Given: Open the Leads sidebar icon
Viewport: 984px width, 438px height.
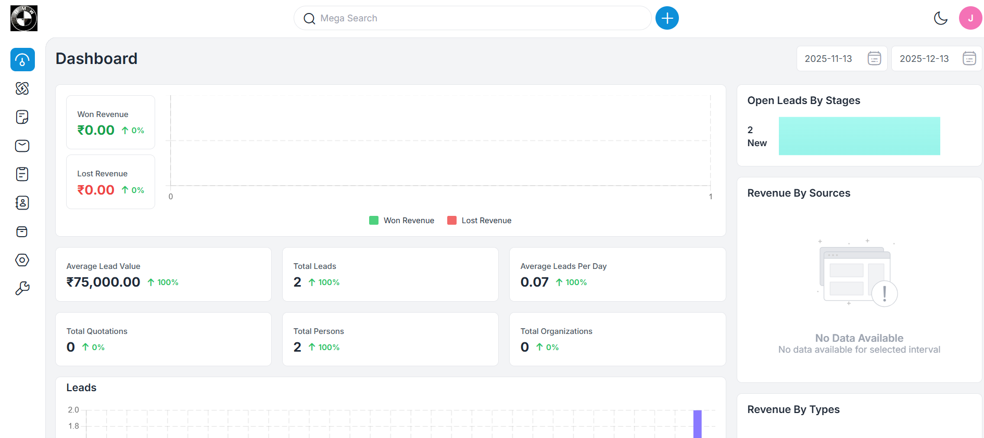Looking at the screenshot, I should [x=22, y=88].
